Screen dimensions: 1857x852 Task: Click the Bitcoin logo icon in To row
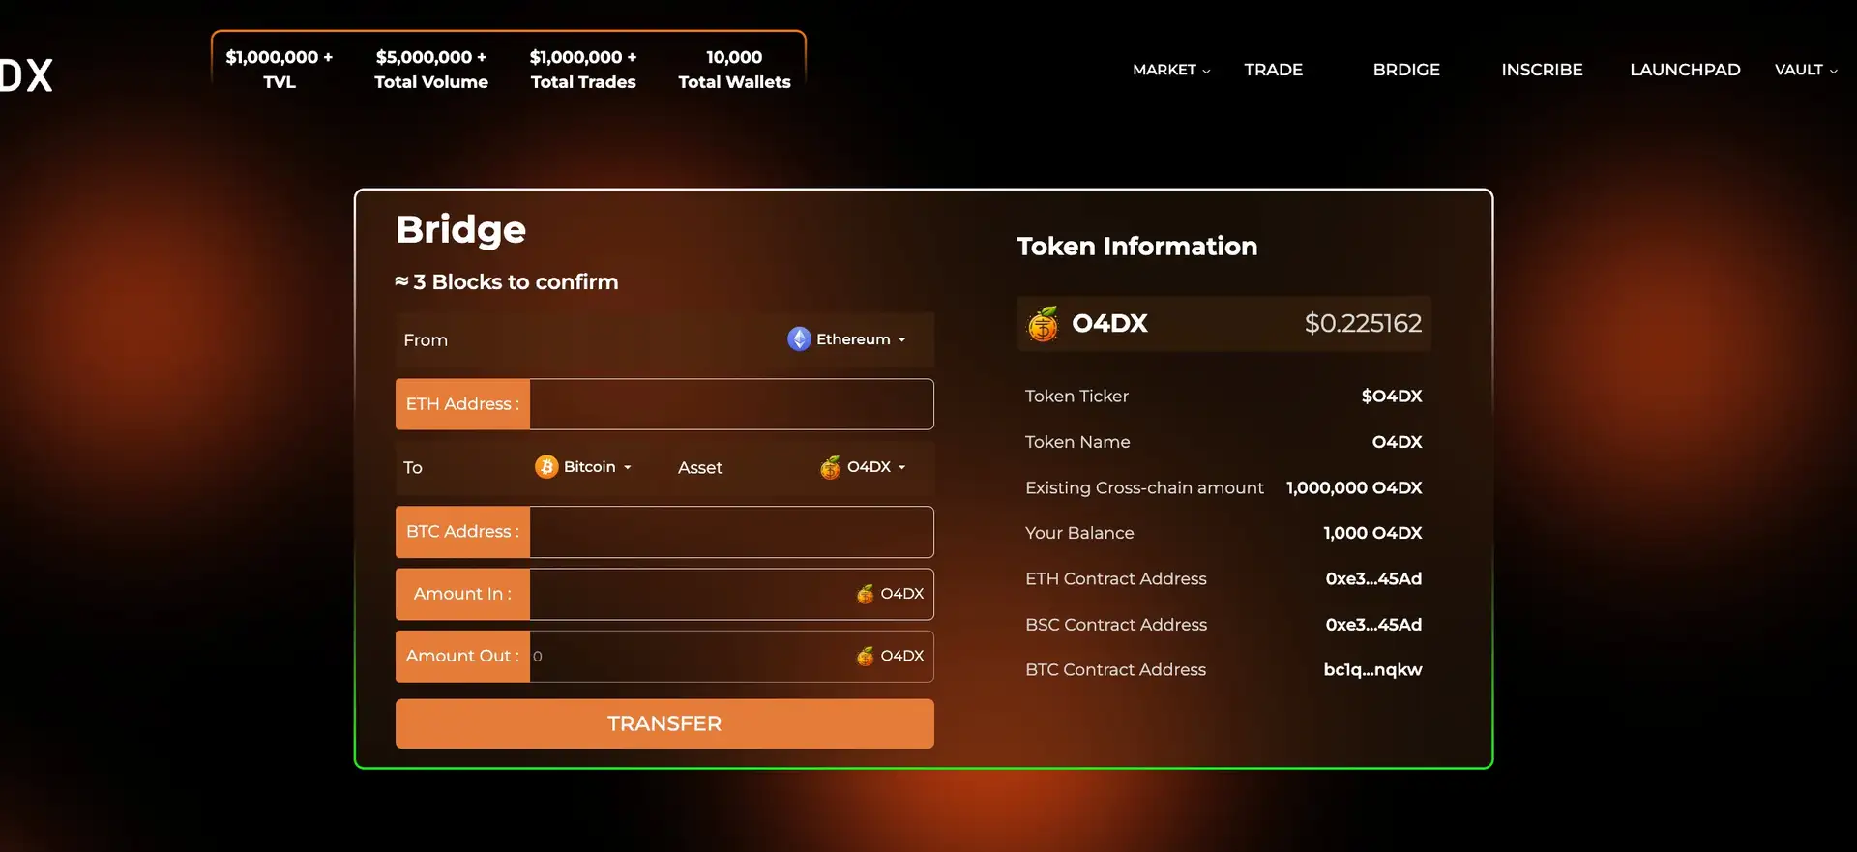(x=546, y=467)
